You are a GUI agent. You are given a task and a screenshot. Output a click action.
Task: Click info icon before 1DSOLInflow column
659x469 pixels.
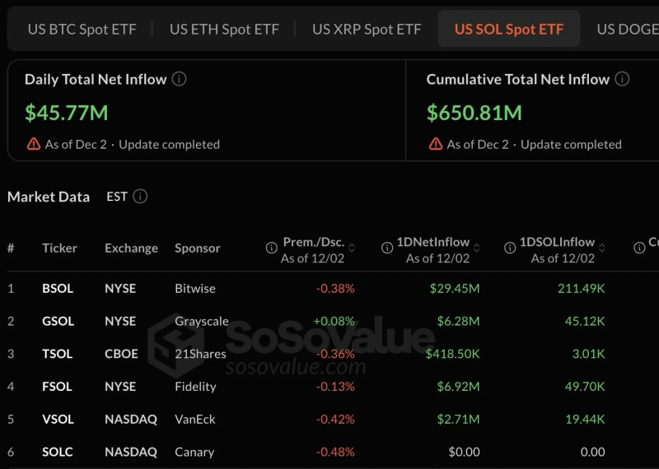pos(508,248)
